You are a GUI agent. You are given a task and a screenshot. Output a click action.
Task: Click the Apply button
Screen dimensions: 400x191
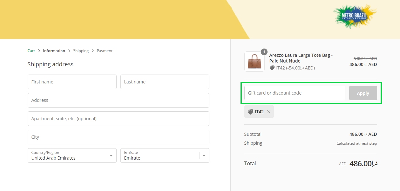pyautogui.click(x=363, y=93)
